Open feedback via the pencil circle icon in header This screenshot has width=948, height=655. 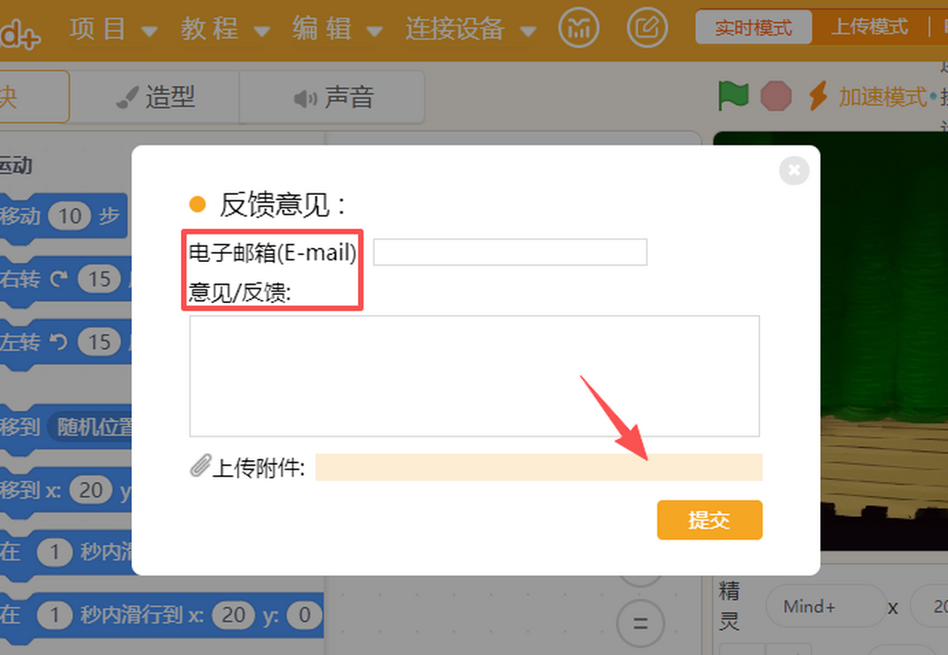tap(646, 28)
